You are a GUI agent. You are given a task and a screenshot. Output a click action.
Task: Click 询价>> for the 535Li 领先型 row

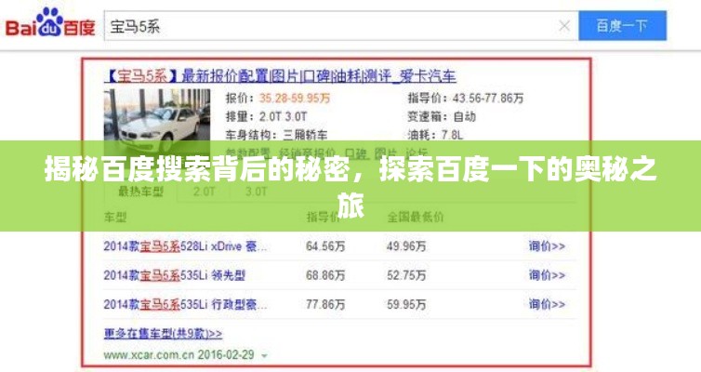[x=547, y=275]
